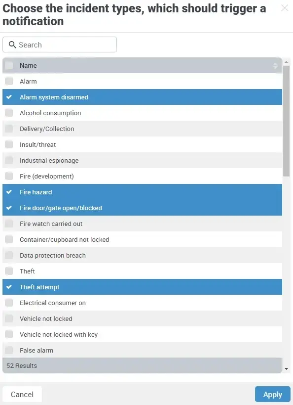Click the checkmark on Fire door/gate open/blocked
293x405 pixels.
tap(8, 208)
